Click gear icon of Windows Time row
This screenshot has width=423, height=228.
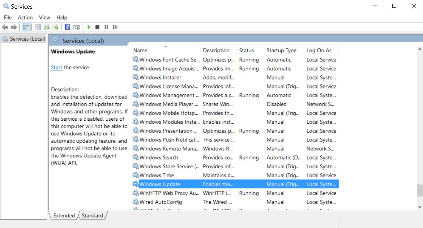pos(135,175)
